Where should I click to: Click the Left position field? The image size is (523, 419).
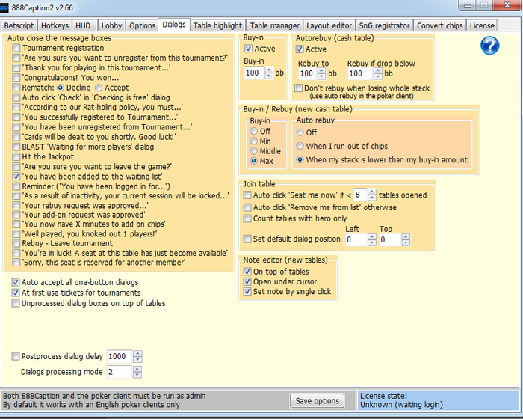coord(356,239)
